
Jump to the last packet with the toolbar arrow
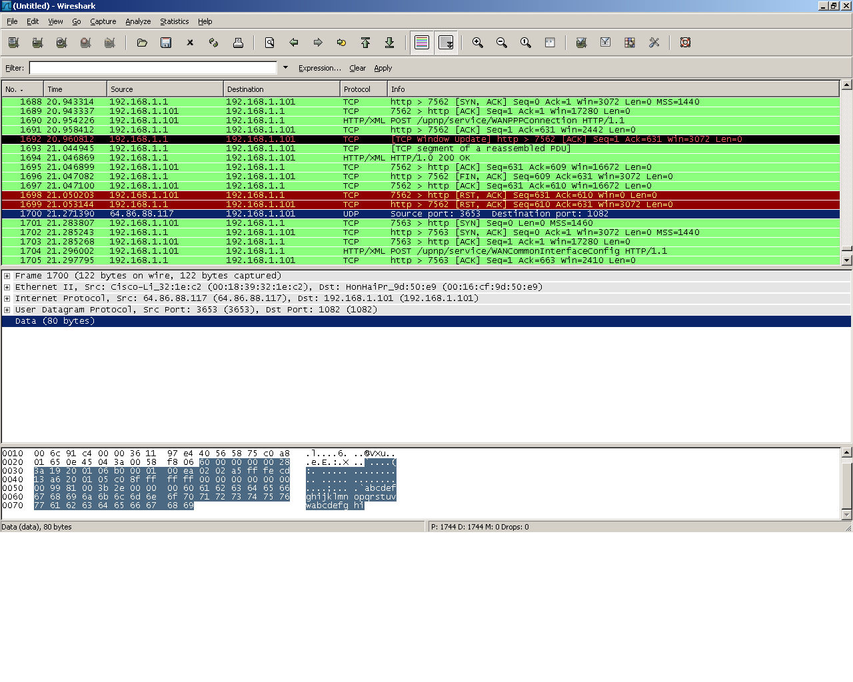390,43
